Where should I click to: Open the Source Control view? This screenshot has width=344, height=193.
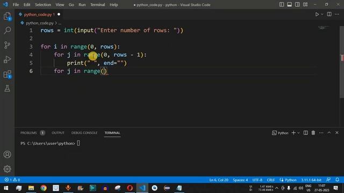pos(7,45)
